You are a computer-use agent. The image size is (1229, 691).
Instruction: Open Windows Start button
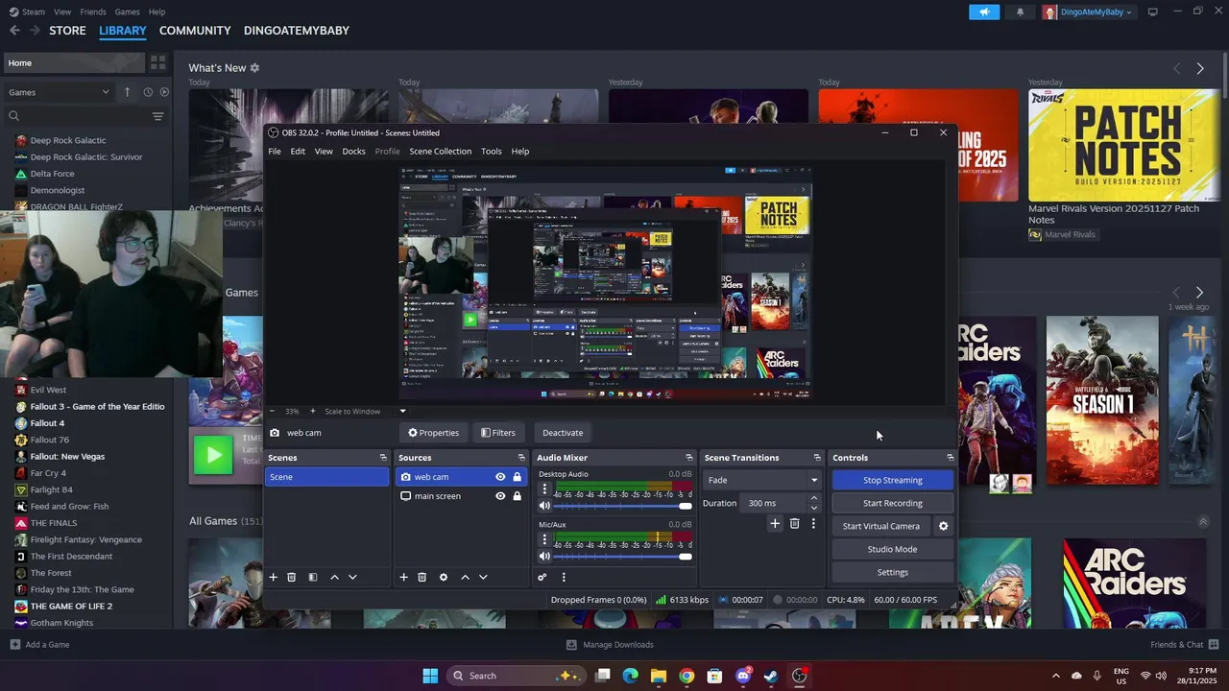pos(430,676)
